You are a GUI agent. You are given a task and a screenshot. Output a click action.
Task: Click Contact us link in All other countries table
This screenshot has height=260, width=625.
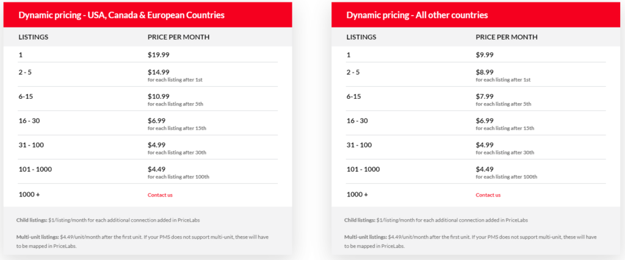tap(488, 195)
